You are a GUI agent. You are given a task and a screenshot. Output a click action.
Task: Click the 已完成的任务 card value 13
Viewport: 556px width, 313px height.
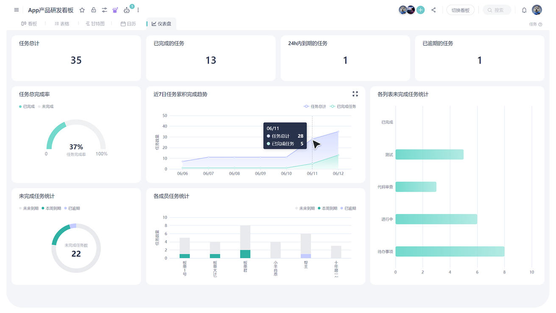click(211, 60)
